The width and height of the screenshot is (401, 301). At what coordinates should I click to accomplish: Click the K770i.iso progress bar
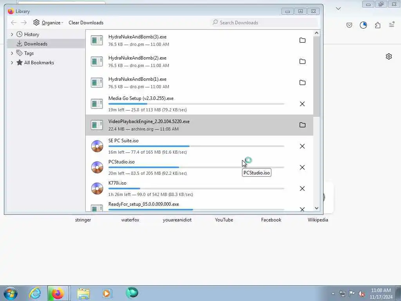(197, 189)
